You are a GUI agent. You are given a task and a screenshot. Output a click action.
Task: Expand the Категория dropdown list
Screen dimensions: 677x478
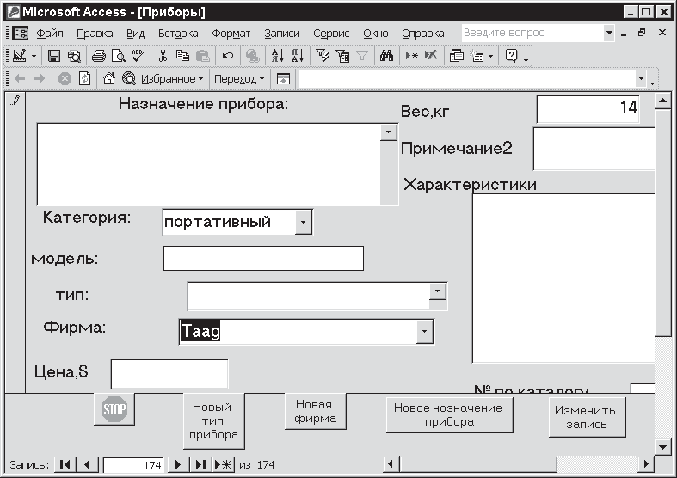[x=303, y=222]
